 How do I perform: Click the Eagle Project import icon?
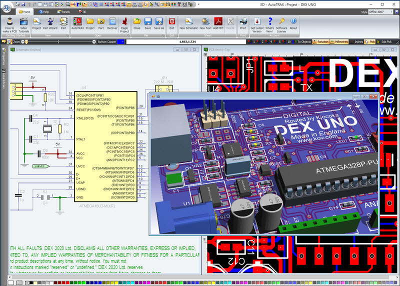pos(124,25)
